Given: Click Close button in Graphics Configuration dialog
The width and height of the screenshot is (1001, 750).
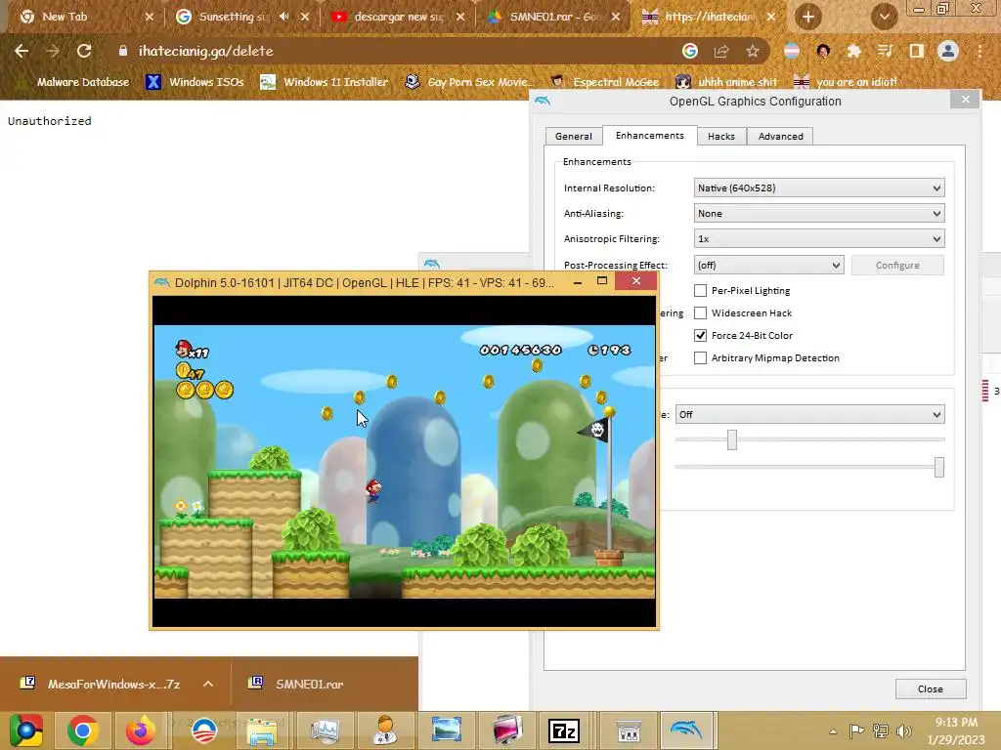Looking at the screenshot, I should pos(931,688).
